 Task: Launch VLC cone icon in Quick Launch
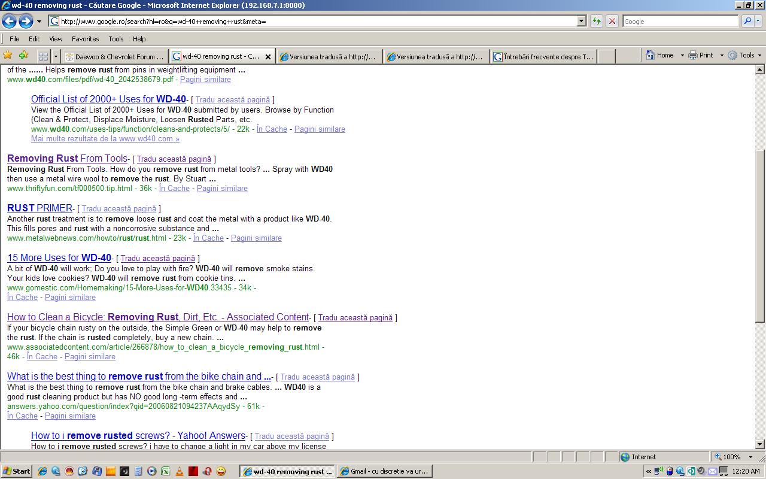tap(179, 471)
